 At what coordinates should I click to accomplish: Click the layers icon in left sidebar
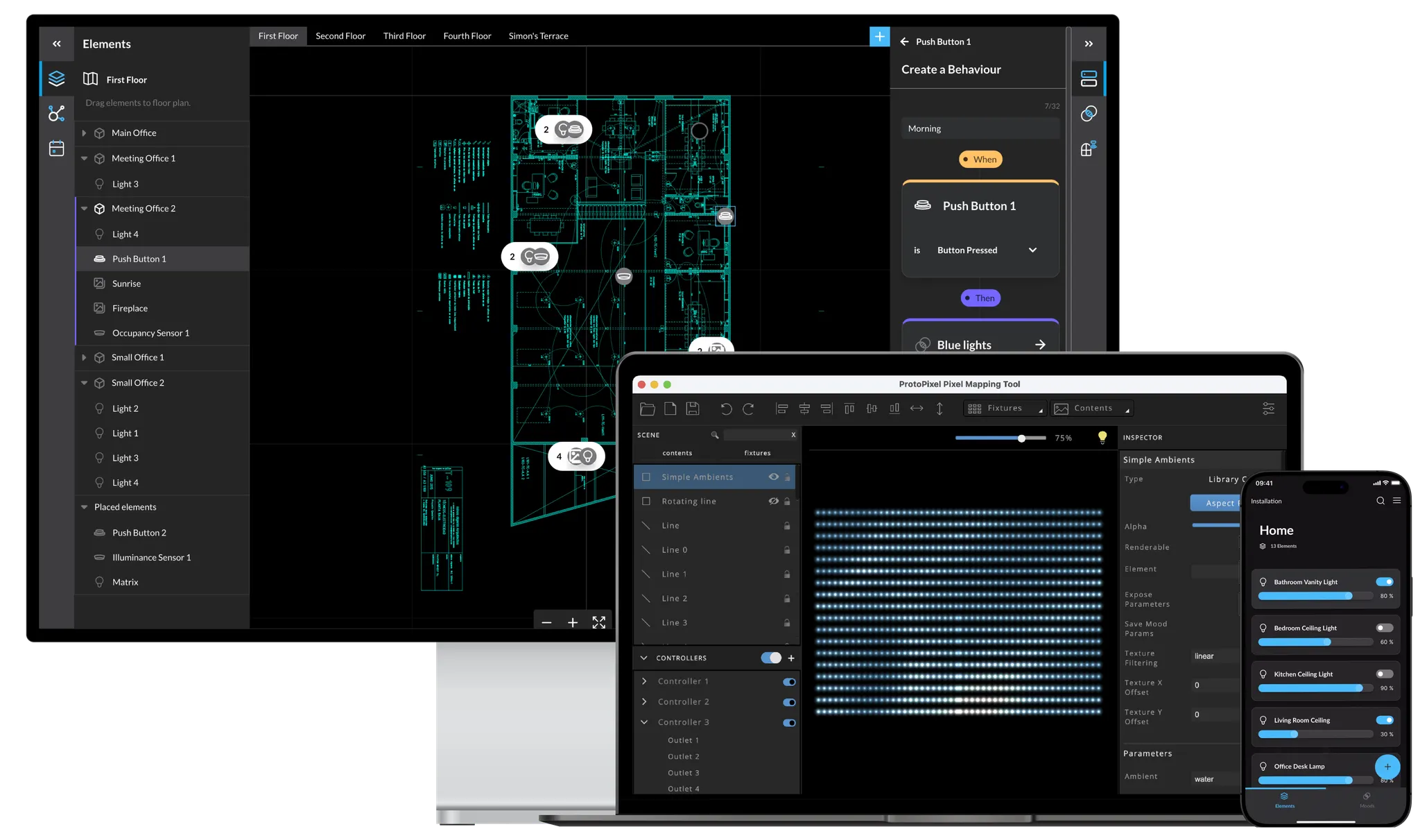coord(57,78)
